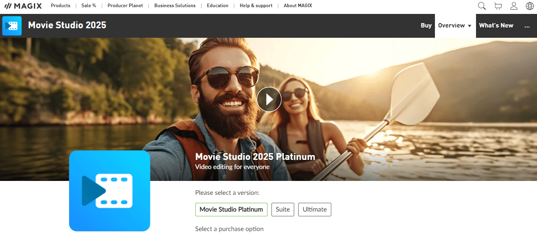The height and width of the screenshot is (237, 537).
Task: Open the more options ellipsis menu
Action: (x=527, y=26)
